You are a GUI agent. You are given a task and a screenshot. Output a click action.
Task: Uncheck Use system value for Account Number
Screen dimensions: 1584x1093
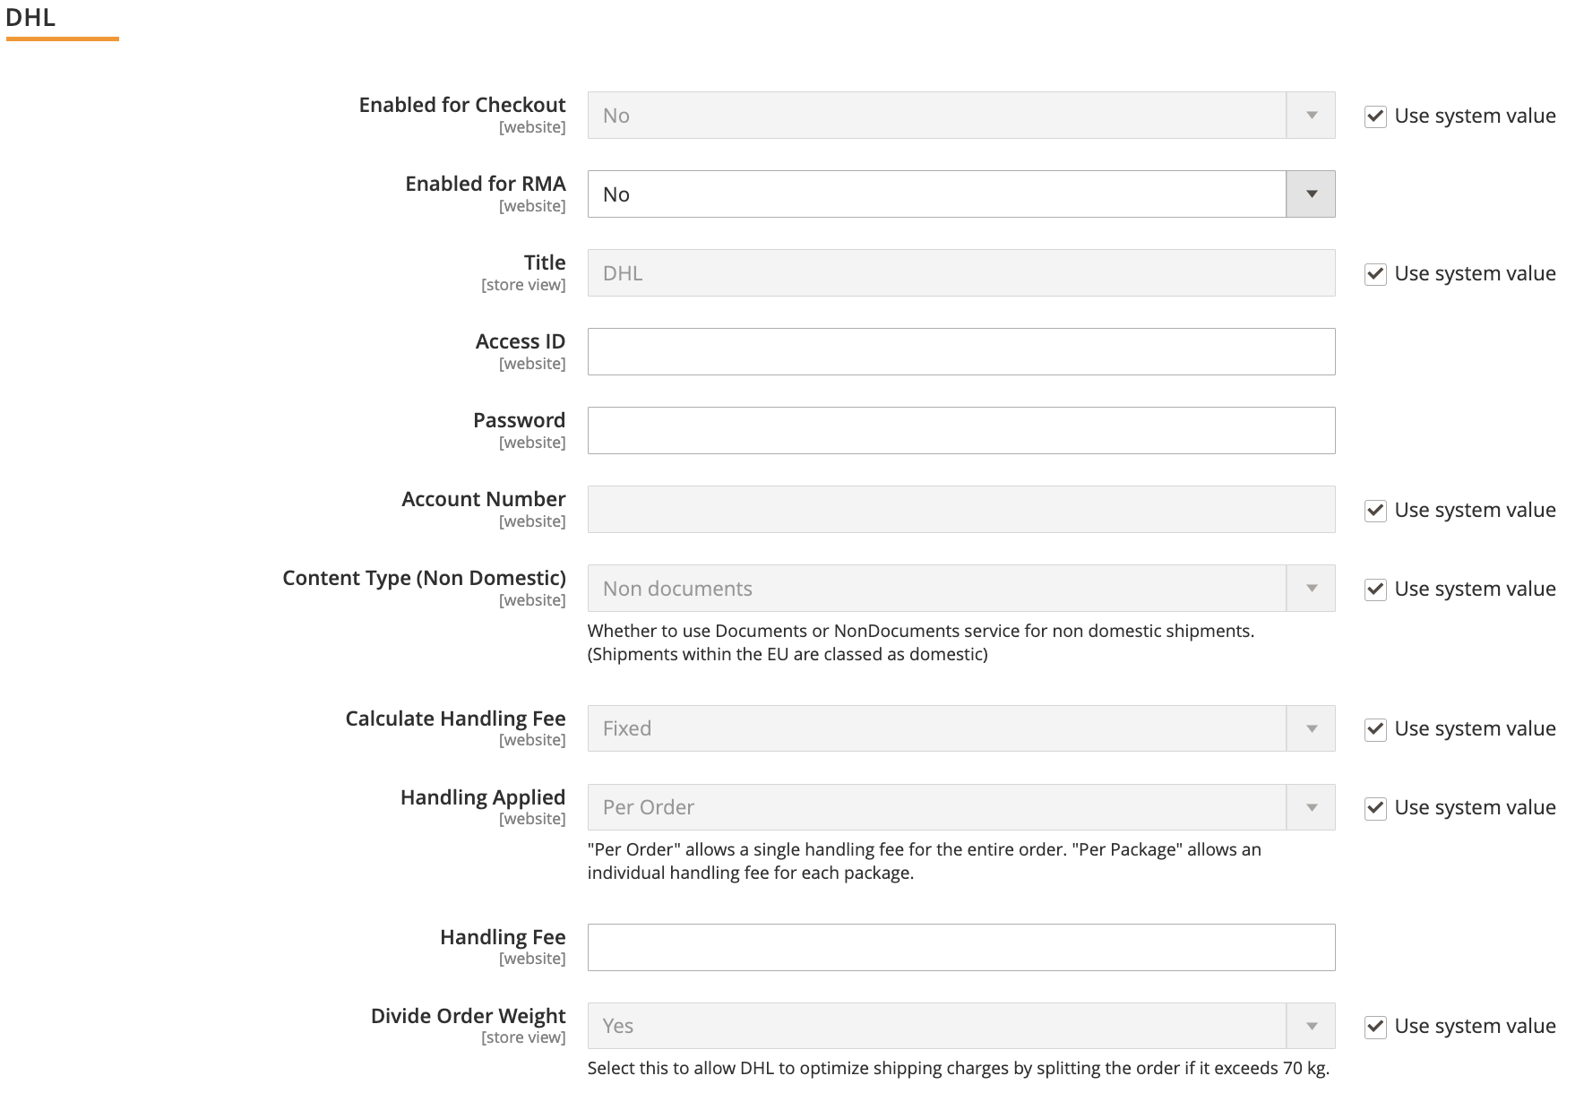pyautogui.click(x=1375, y=510)
